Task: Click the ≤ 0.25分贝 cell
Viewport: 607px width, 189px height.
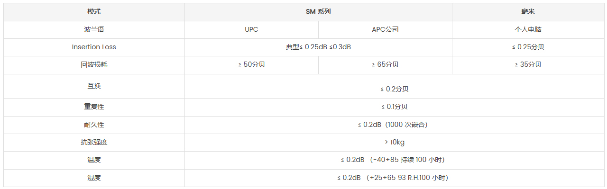Action: pos(528,47)
